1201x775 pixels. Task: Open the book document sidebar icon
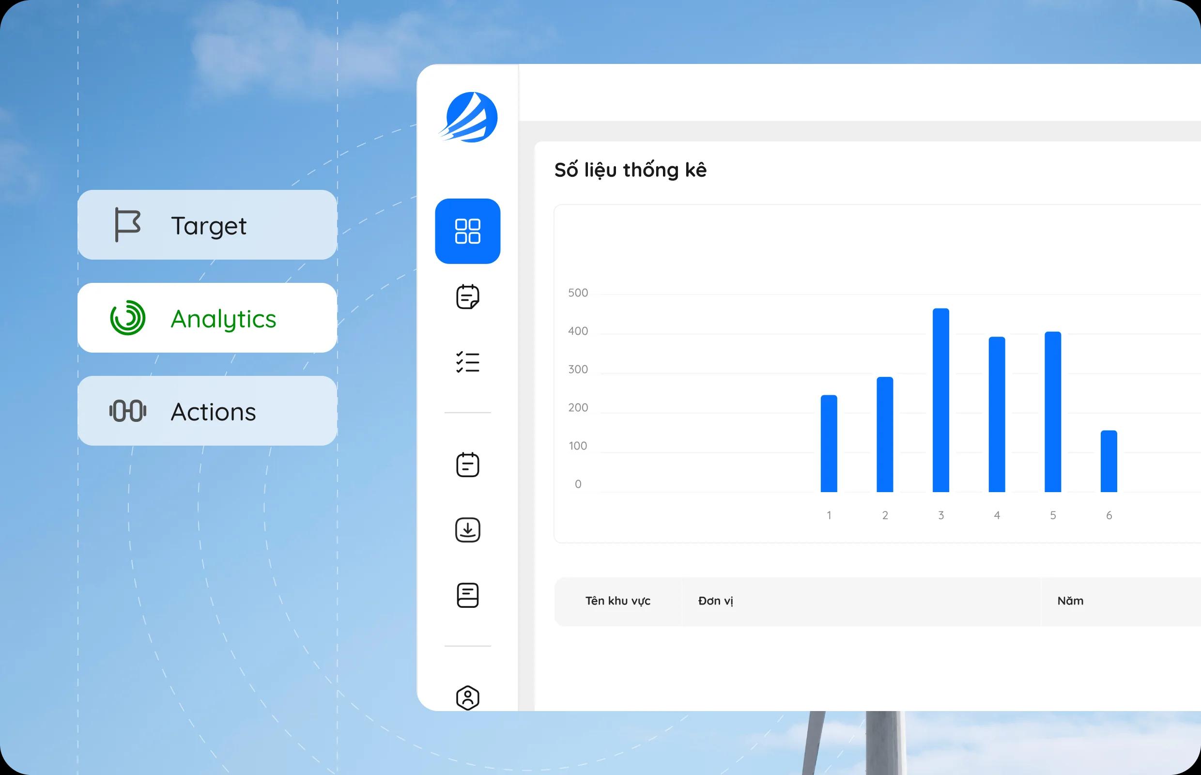click(x=467, y=595)
